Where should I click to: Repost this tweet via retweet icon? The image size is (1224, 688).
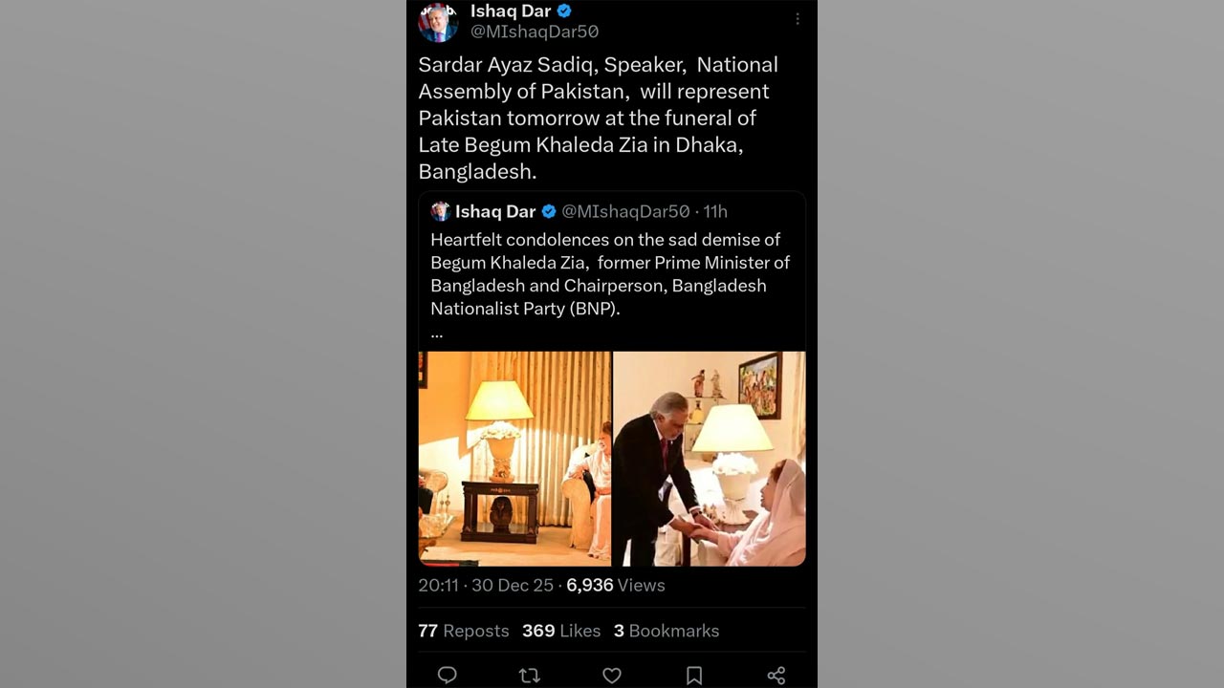(529, 676)
